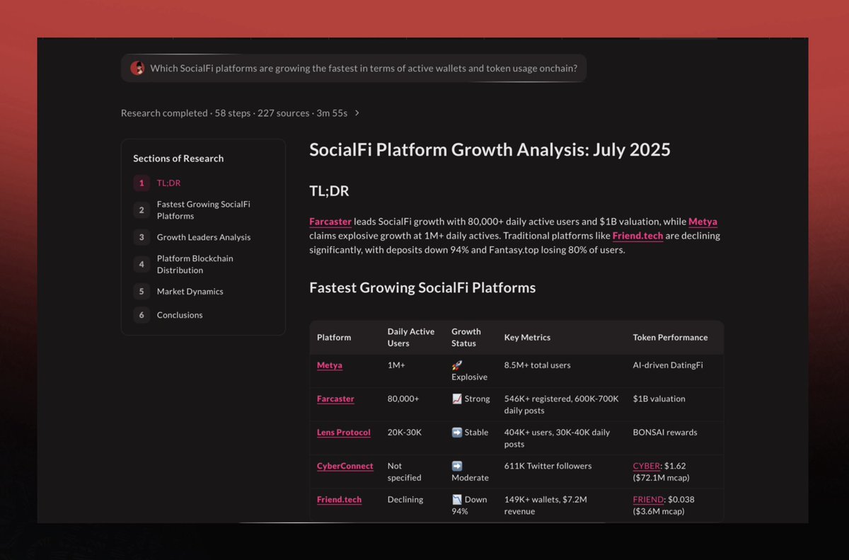Click section number 3 badge
Viewport: 849px width, 560px height.
[141, 237]
